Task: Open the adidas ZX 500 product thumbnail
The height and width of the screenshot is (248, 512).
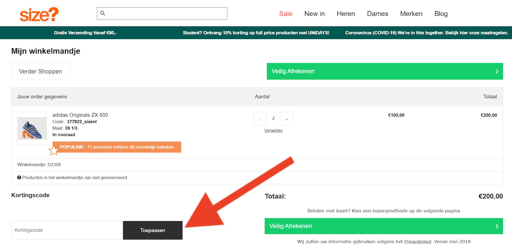Action: [32, 128]
